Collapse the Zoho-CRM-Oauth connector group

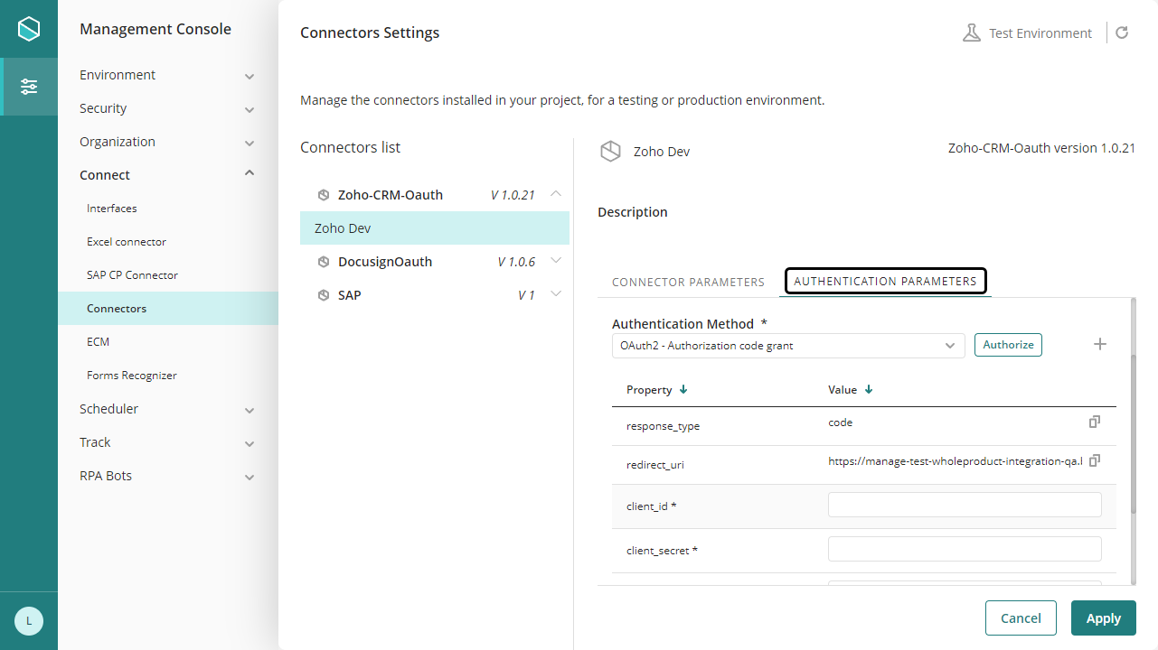tap(556, 193)
